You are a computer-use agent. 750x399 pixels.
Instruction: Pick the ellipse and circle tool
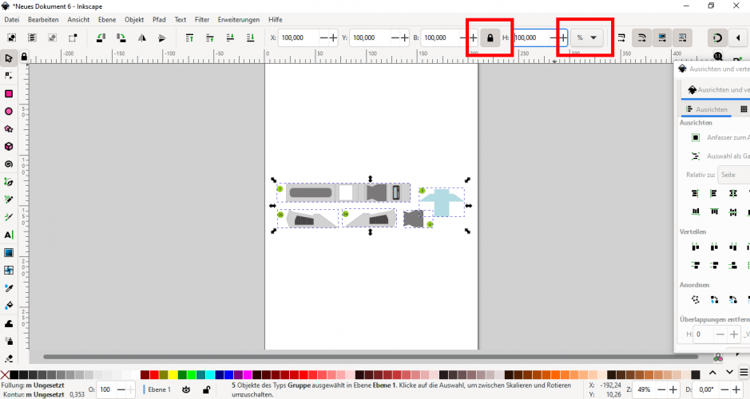(9, 112)
